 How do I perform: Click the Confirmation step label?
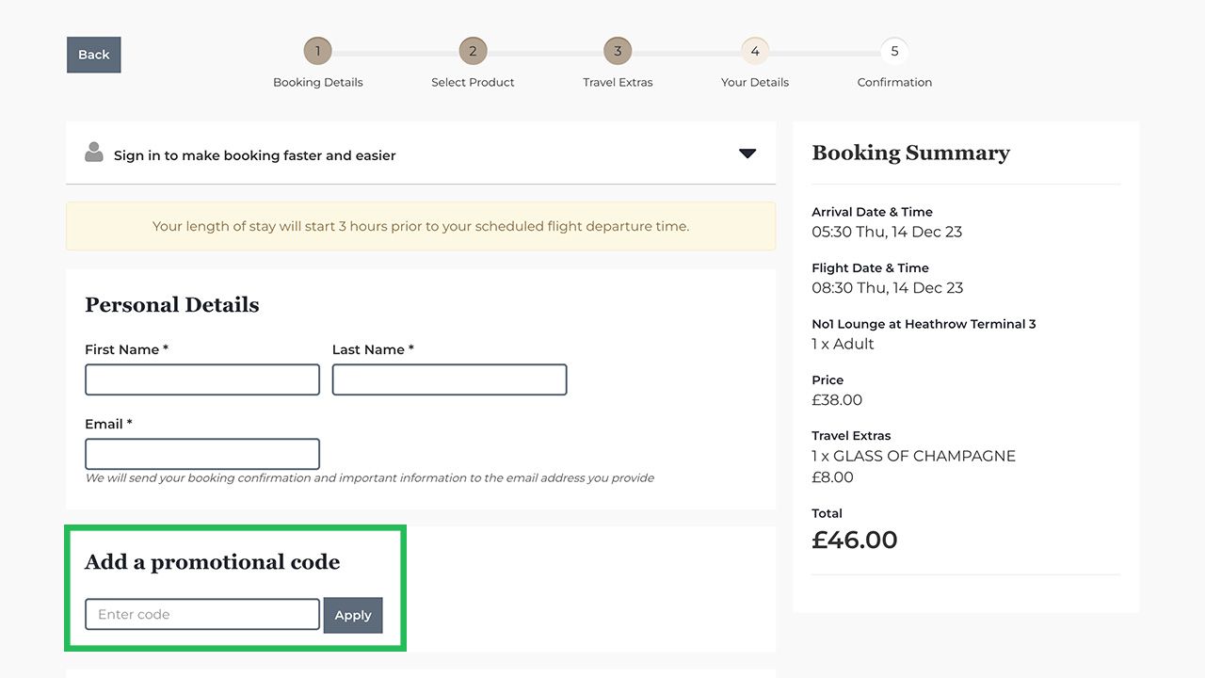coord(894,82)
